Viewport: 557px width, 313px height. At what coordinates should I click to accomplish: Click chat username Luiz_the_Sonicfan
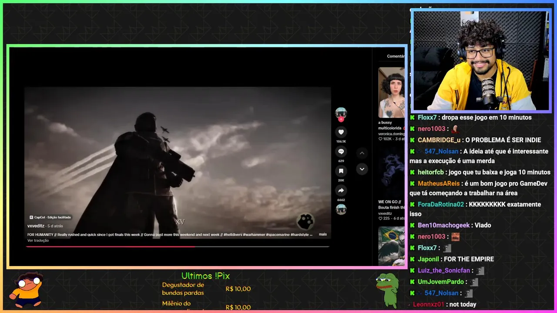coord(444,270)
